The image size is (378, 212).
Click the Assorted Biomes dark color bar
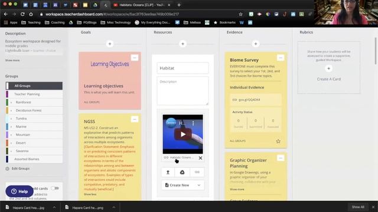pyautogui.click(x=7, y=159)
